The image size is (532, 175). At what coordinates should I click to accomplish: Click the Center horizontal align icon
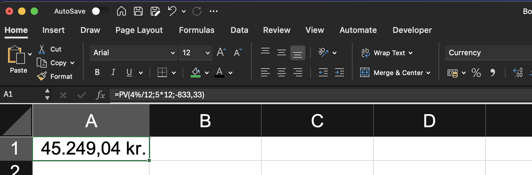tap(282, 73)
